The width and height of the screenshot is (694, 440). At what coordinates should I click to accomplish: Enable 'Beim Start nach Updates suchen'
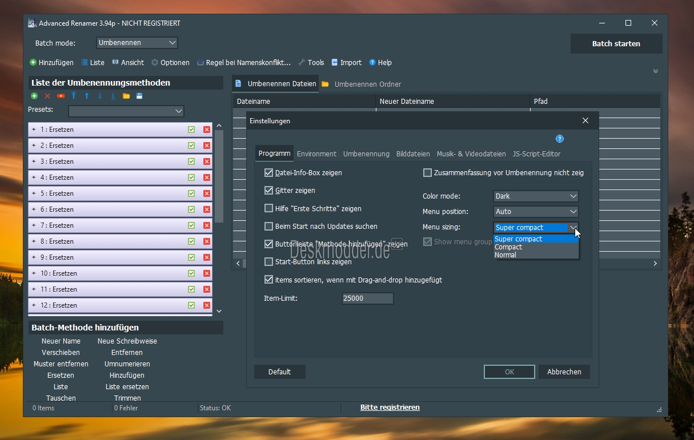pos(268,226)
